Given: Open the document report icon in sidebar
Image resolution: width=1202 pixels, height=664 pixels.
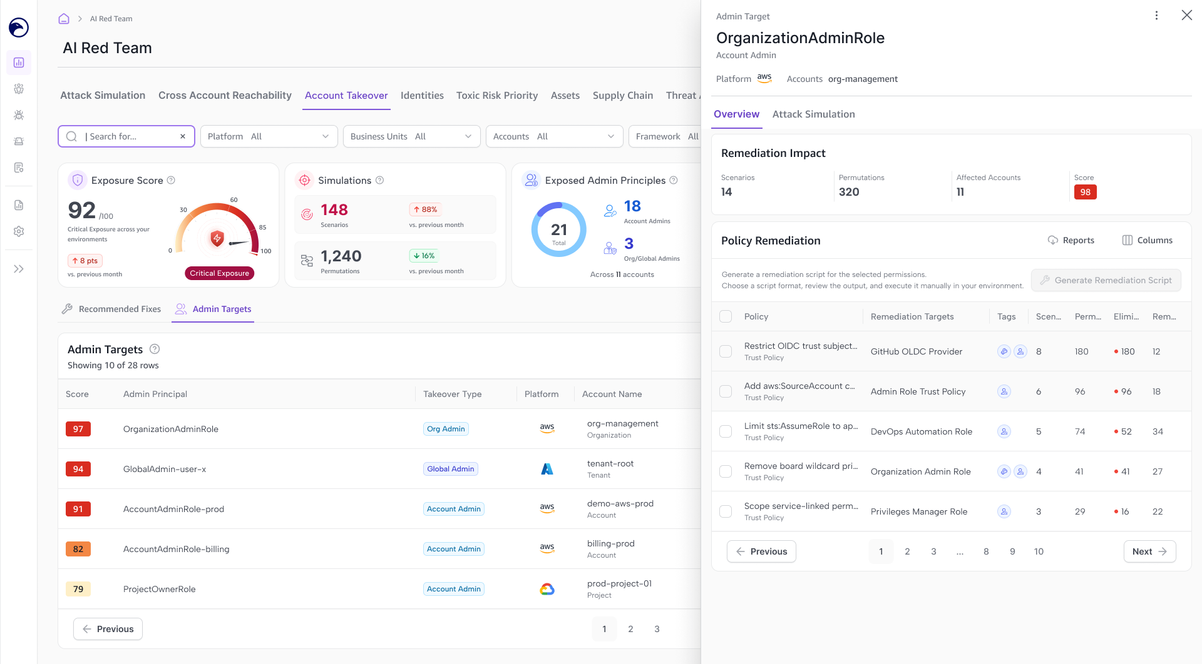Looking at the screenshot, I should coord(19,205).
